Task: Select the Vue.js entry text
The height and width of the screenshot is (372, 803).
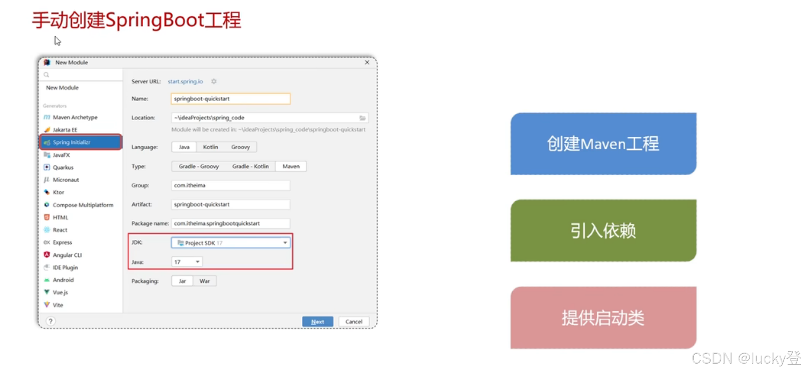Action: point(60,293)
